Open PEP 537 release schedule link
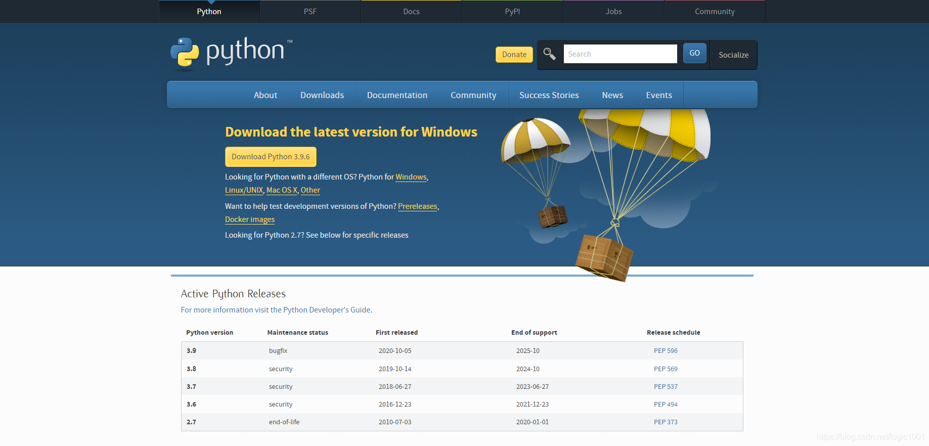The height and width of the screenshot is (446, 929). (x=666, y=386)
